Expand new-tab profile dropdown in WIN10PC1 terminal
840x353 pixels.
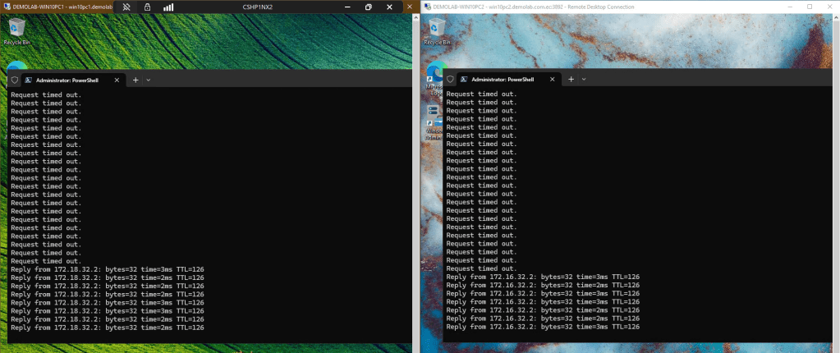[148, 80]
